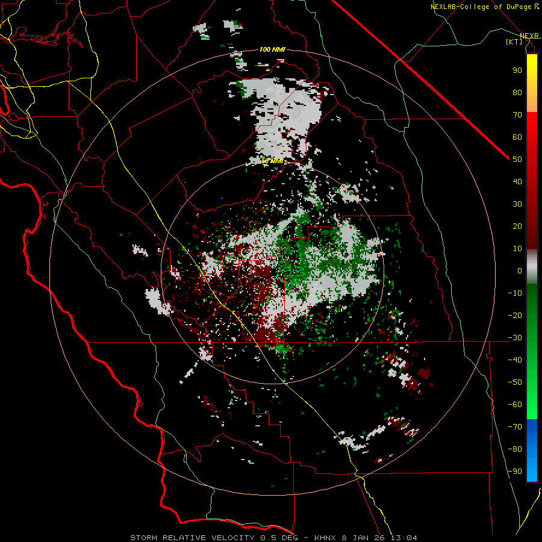Click the gray zero-velocity segment of the color bar
542x542 pixels.
[x=532, y=267]
